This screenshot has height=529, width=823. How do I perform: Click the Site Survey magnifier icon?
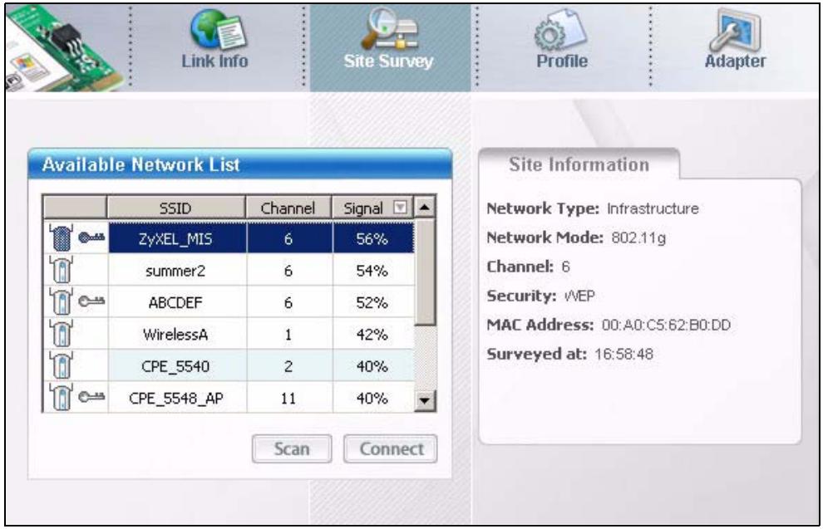click(x=389, y=28)
